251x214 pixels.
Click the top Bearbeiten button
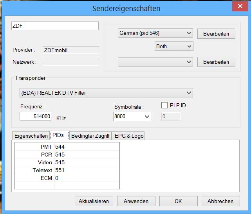pos(216,34)
